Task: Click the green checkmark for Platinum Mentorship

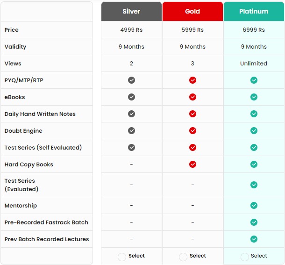Action: pos(254,205)
